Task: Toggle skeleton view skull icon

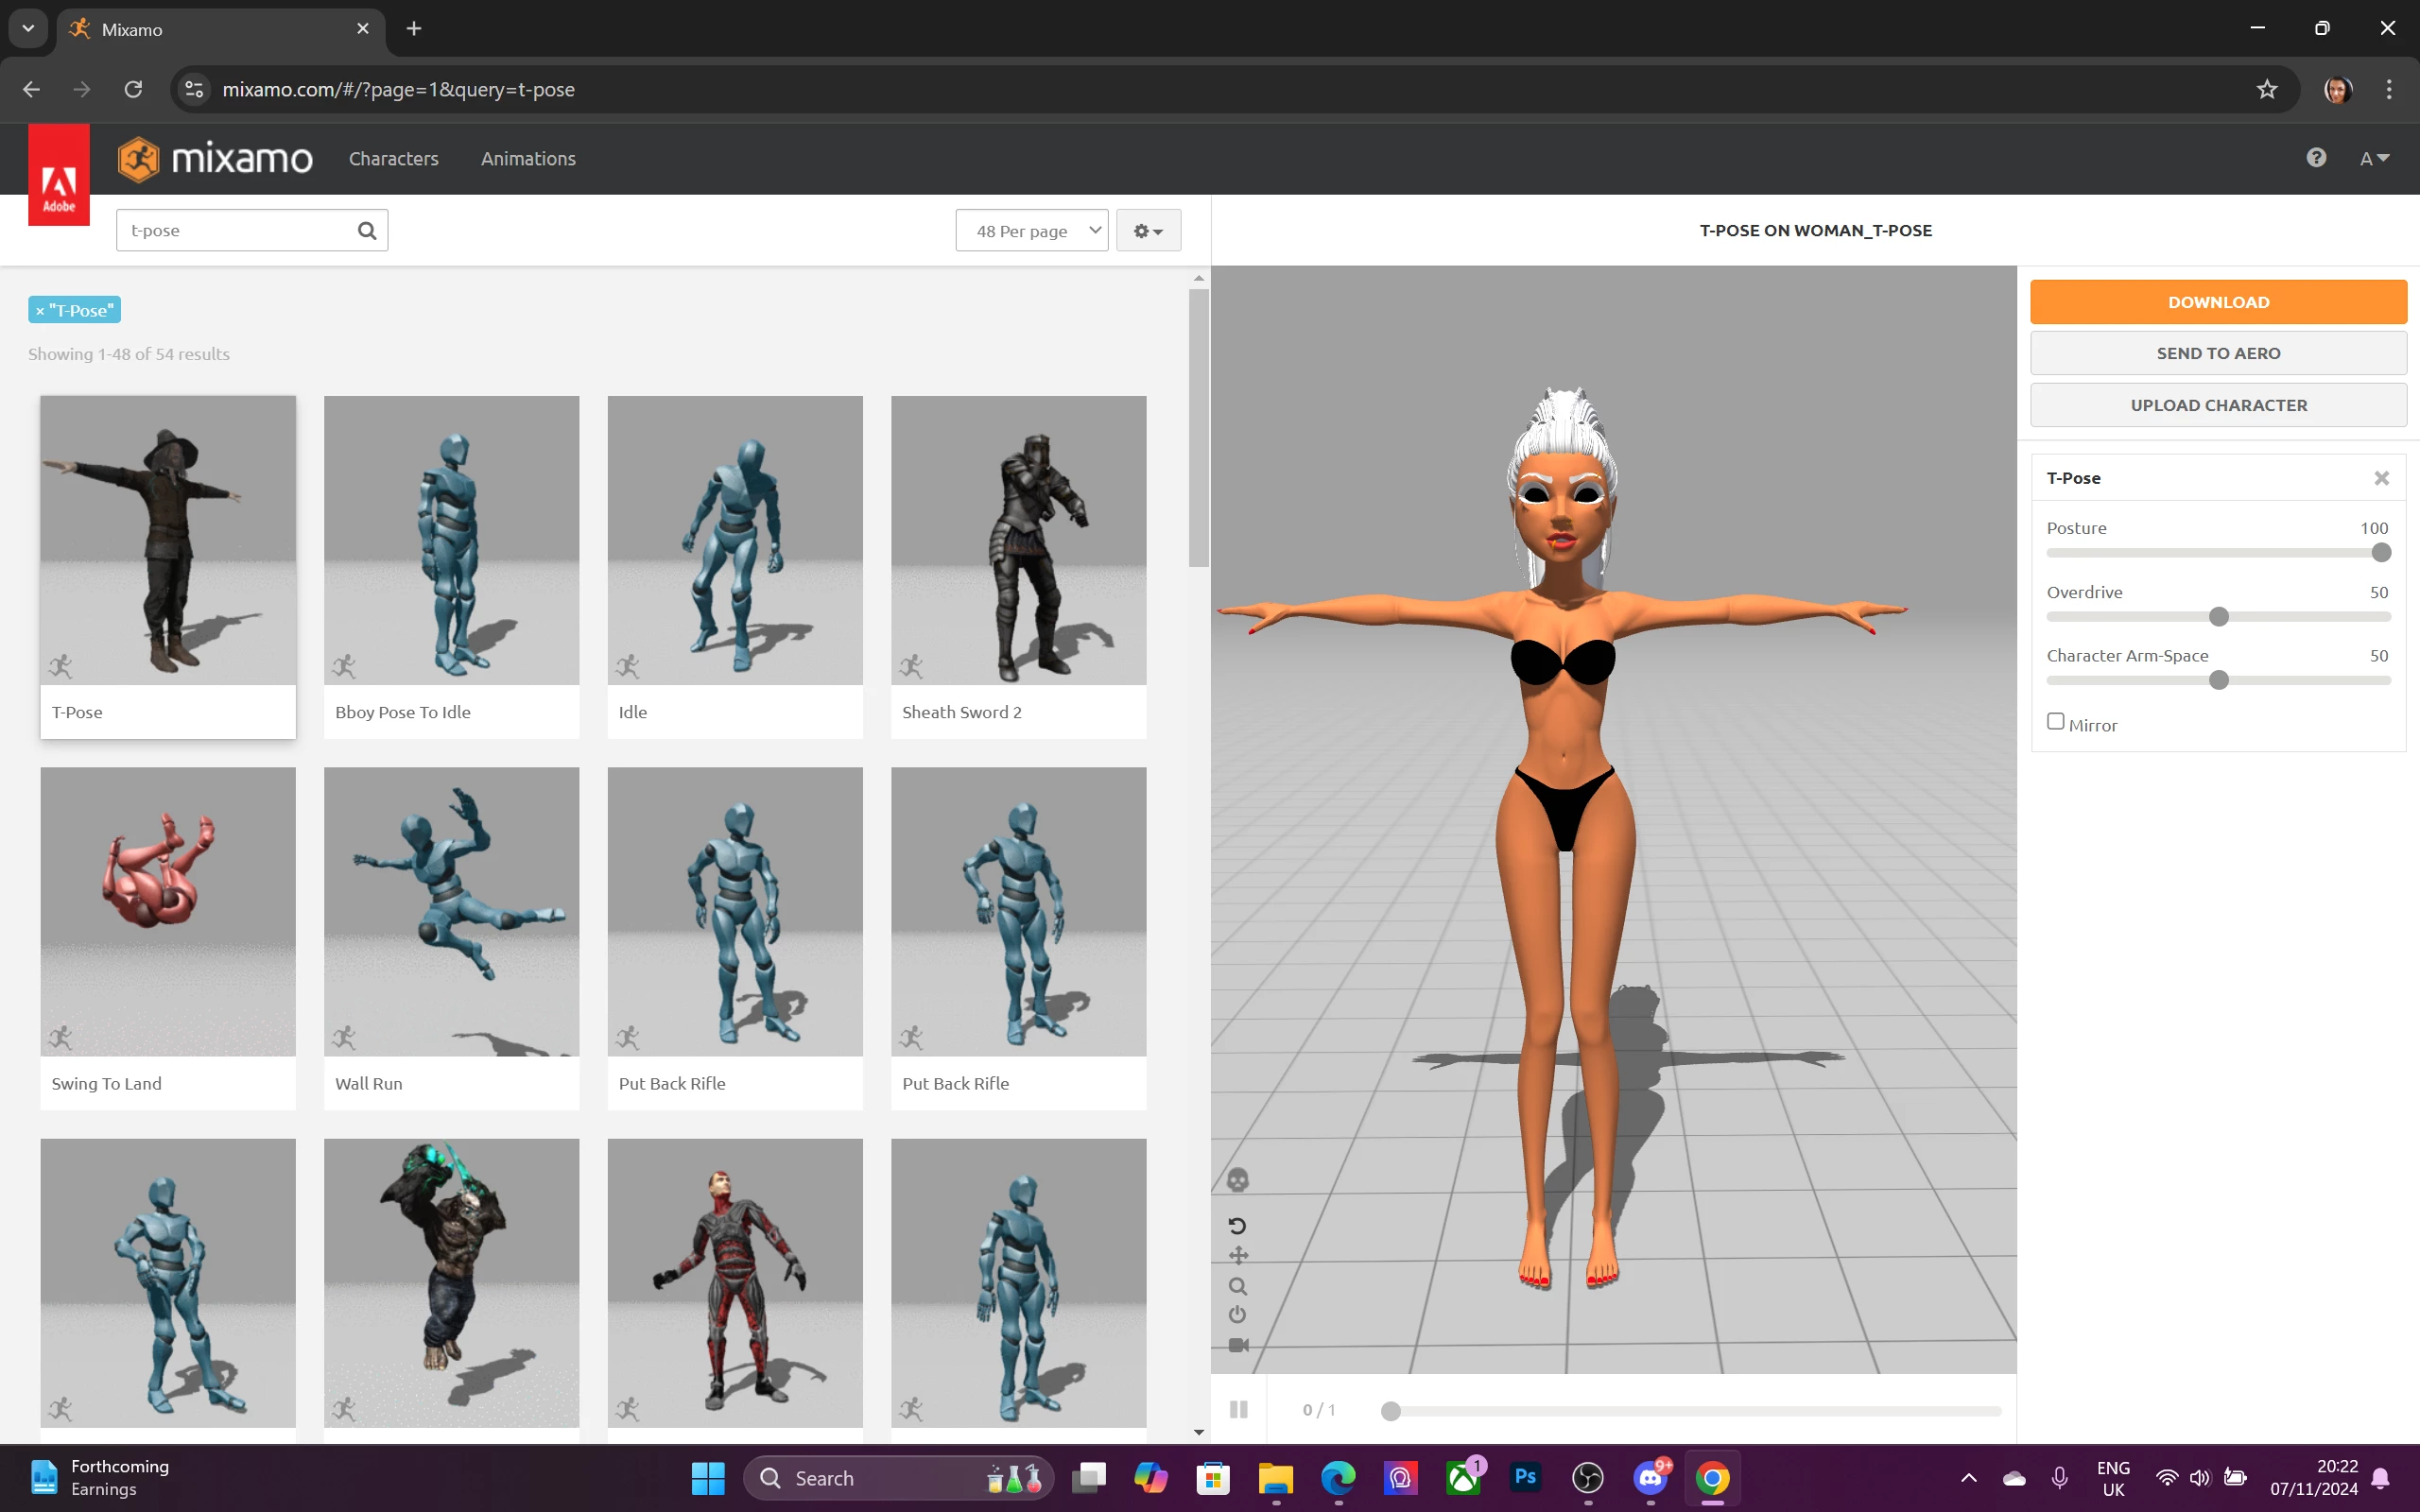Action: click(1237, 1180)
